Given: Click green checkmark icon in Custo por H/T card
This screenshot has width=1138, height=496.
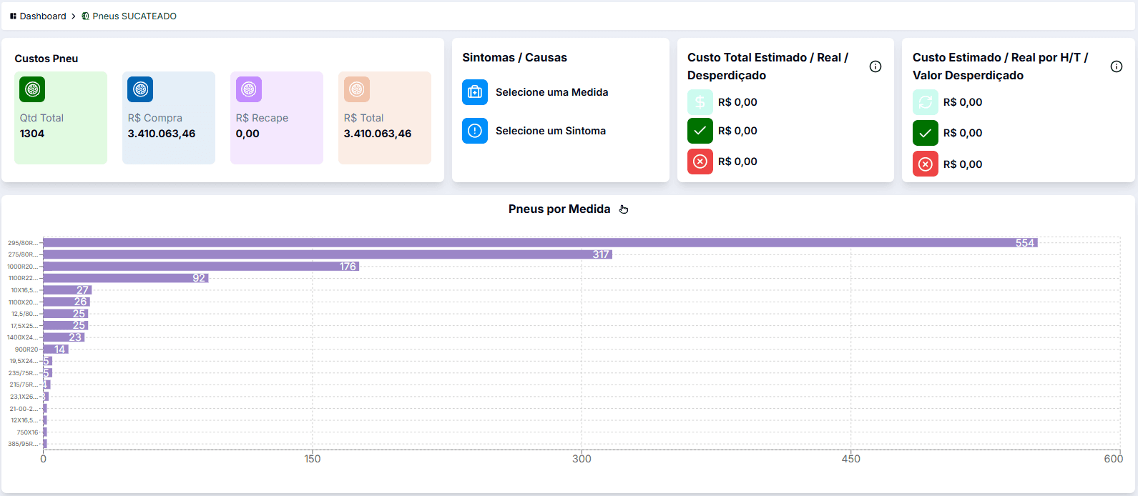Looking at the screenshot, I should [926, 133].
